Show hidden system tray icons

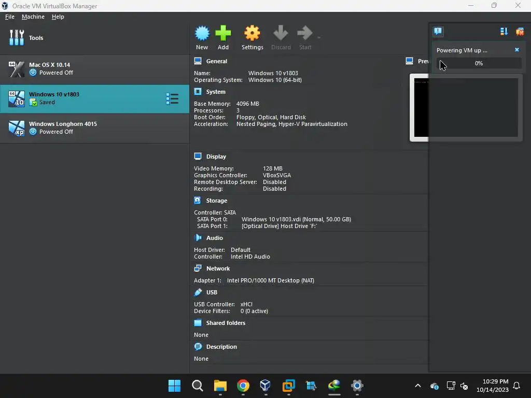pos(418,386)
